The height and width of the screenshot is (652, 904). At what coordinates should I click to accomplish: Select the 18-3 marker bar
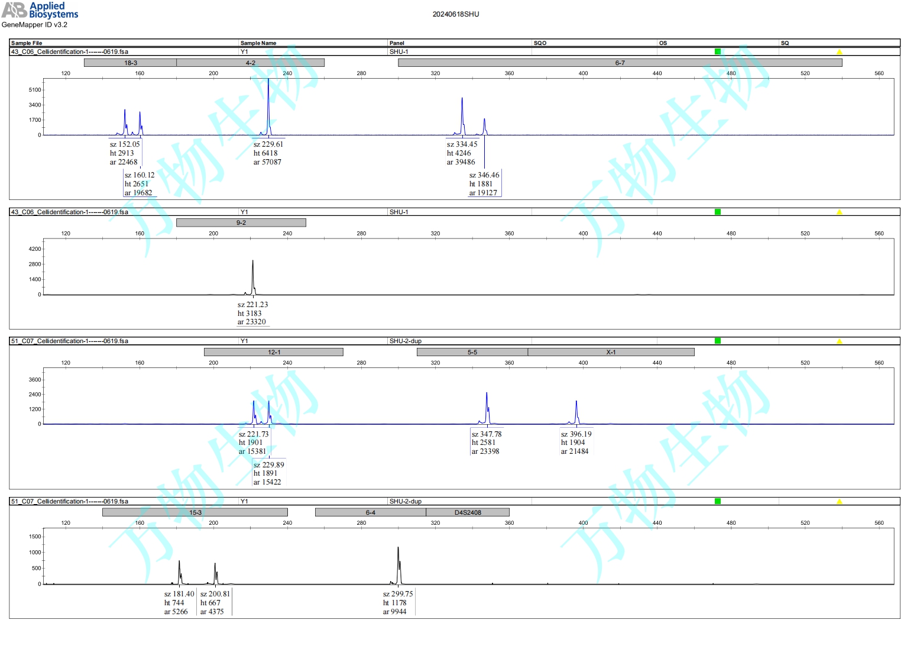130,63
